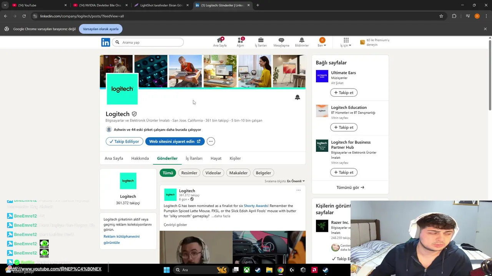Switch to the Hakkında tab
This screenshot has width=492, height=276.
[140, 158]
